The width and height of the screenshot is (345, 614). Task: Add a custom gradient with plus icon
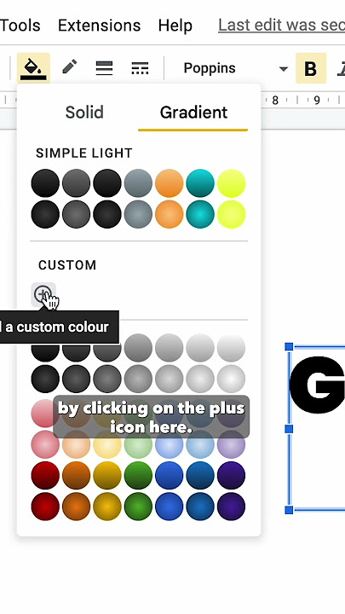click(x=43, y=294)
